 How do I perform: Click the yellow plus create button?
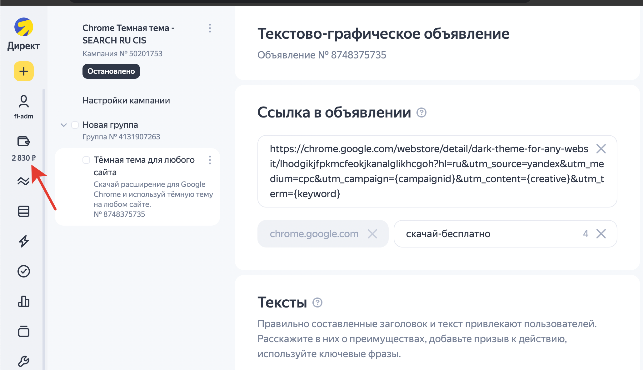point(24,71)
